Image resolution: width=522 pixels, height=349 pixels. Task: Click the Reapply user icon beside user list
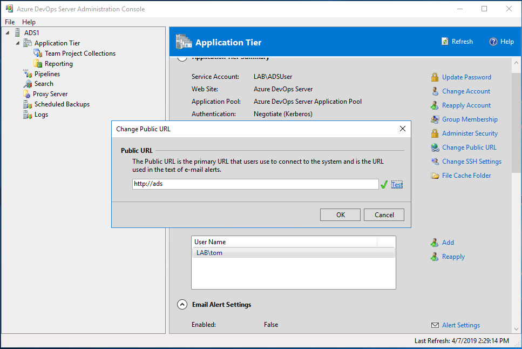click(x=435, y=257)
